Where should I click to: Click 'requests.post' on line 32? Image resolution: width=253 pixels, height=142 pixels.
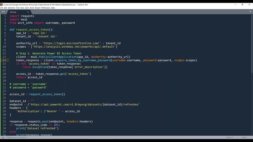coord(38,121)
